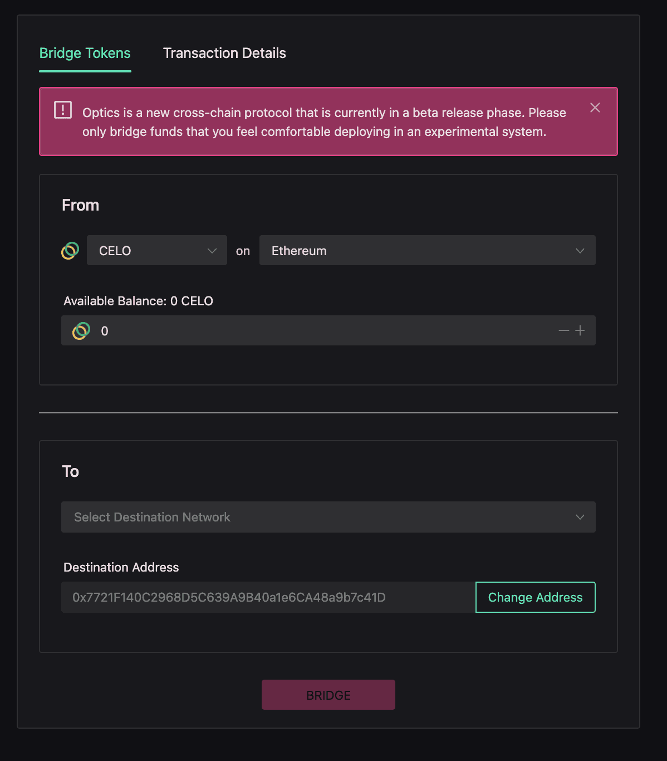Expand Select Destination Network dropdown
The width and height of the screenshot is (667, 761).
tap(328, 517)
